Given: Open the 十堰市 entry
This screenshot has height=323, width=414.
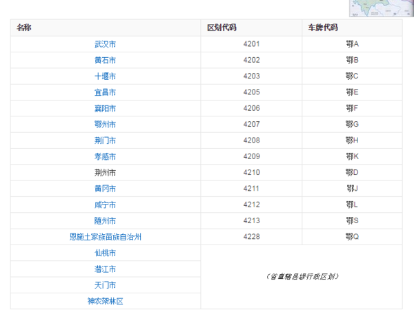Looking at the screenshot, I should click(105, 76).
